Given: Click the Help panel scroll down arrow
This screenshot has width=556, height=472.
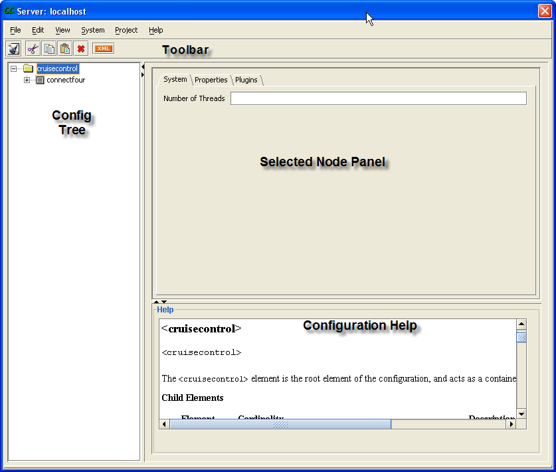Looking at the screenshot, I should [521, 413].
